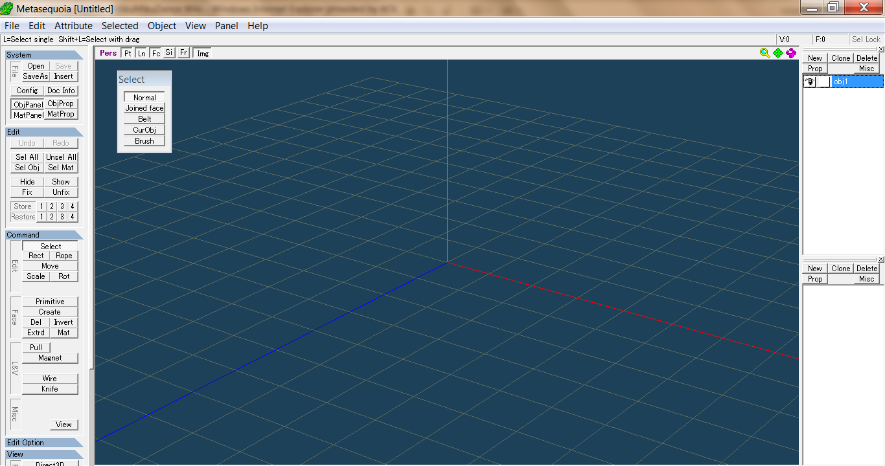885x466 pixels.
Task: Open the Attribute menu
Action: pos(73,26)
